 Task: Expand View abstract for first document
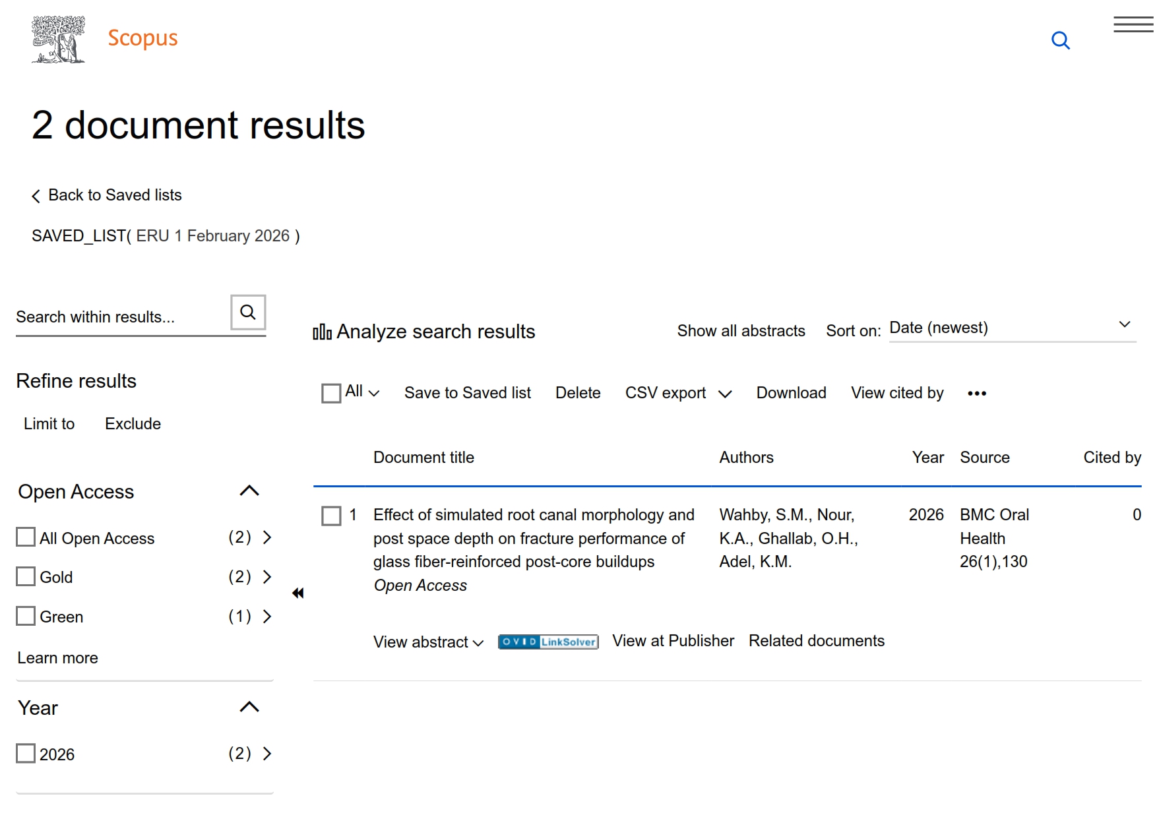tap(428, 642)
